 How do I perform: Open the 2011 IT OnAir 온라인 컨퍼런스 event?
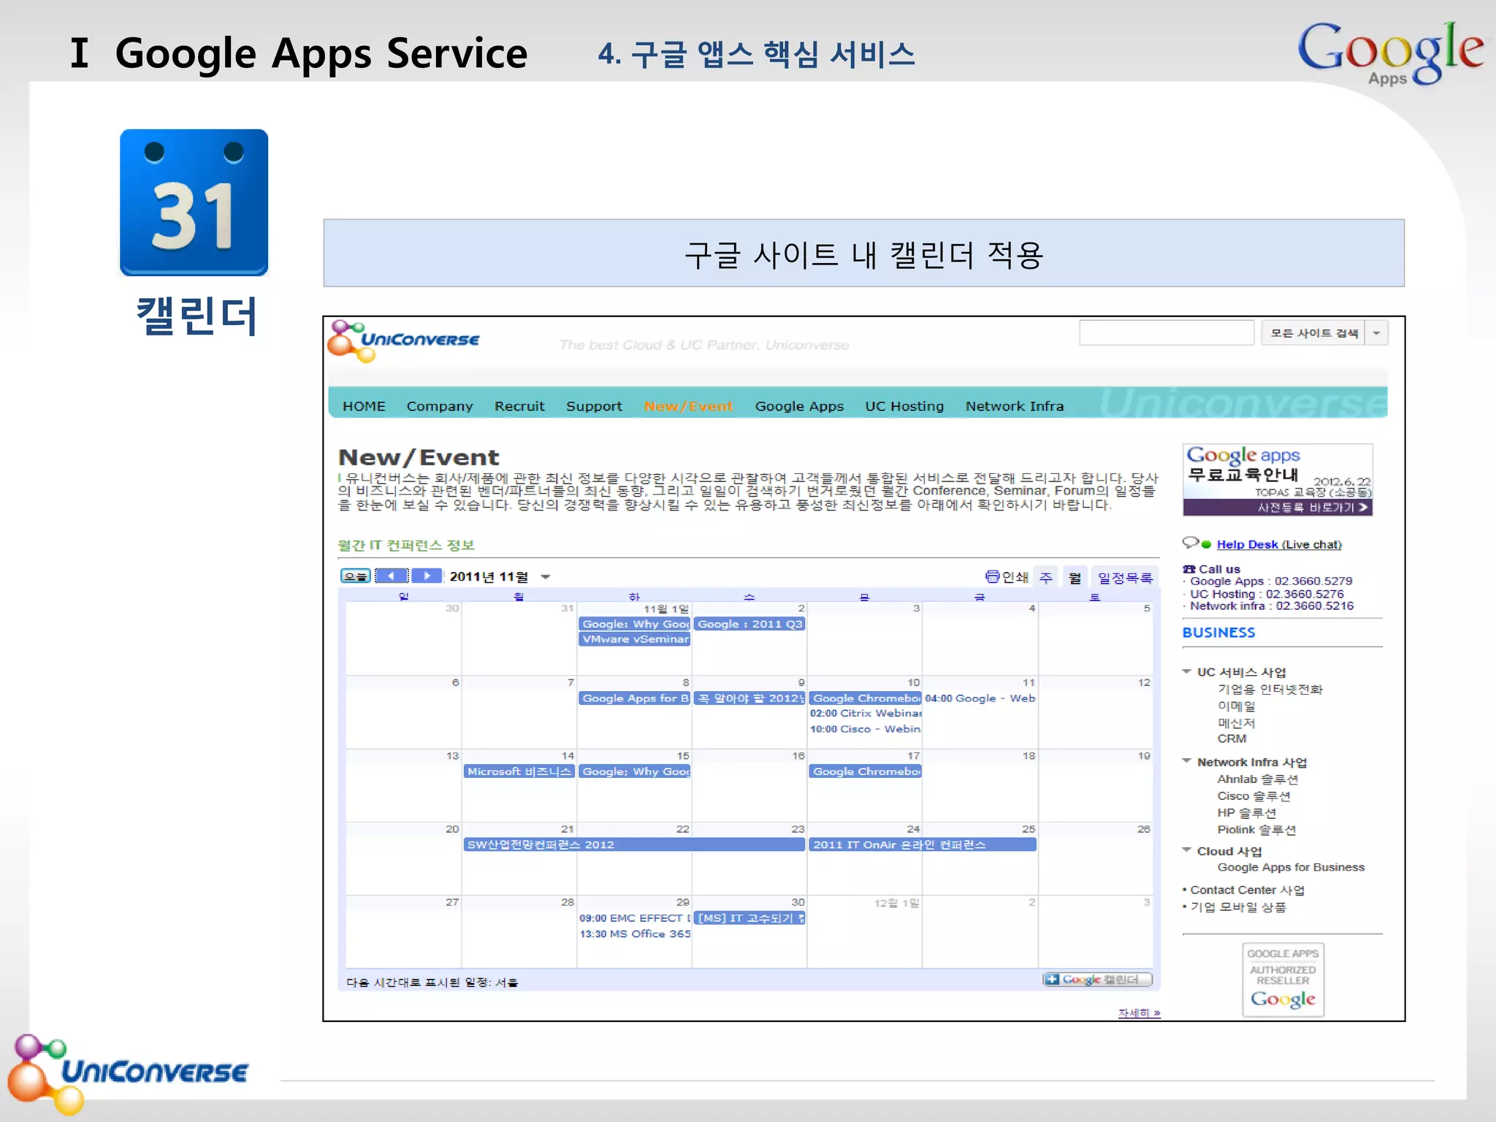pos(923,844)
